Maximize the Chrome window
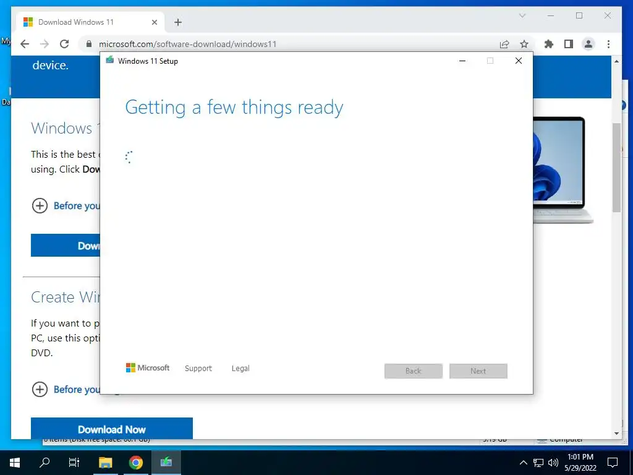 [x=579, y=15]
